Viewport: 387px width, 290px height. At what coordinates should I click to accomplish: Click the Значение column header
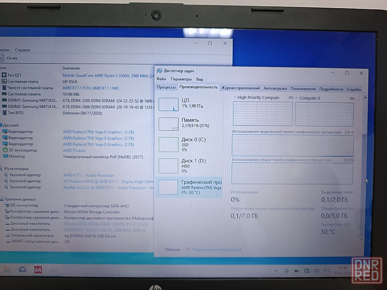click(71, 68)
